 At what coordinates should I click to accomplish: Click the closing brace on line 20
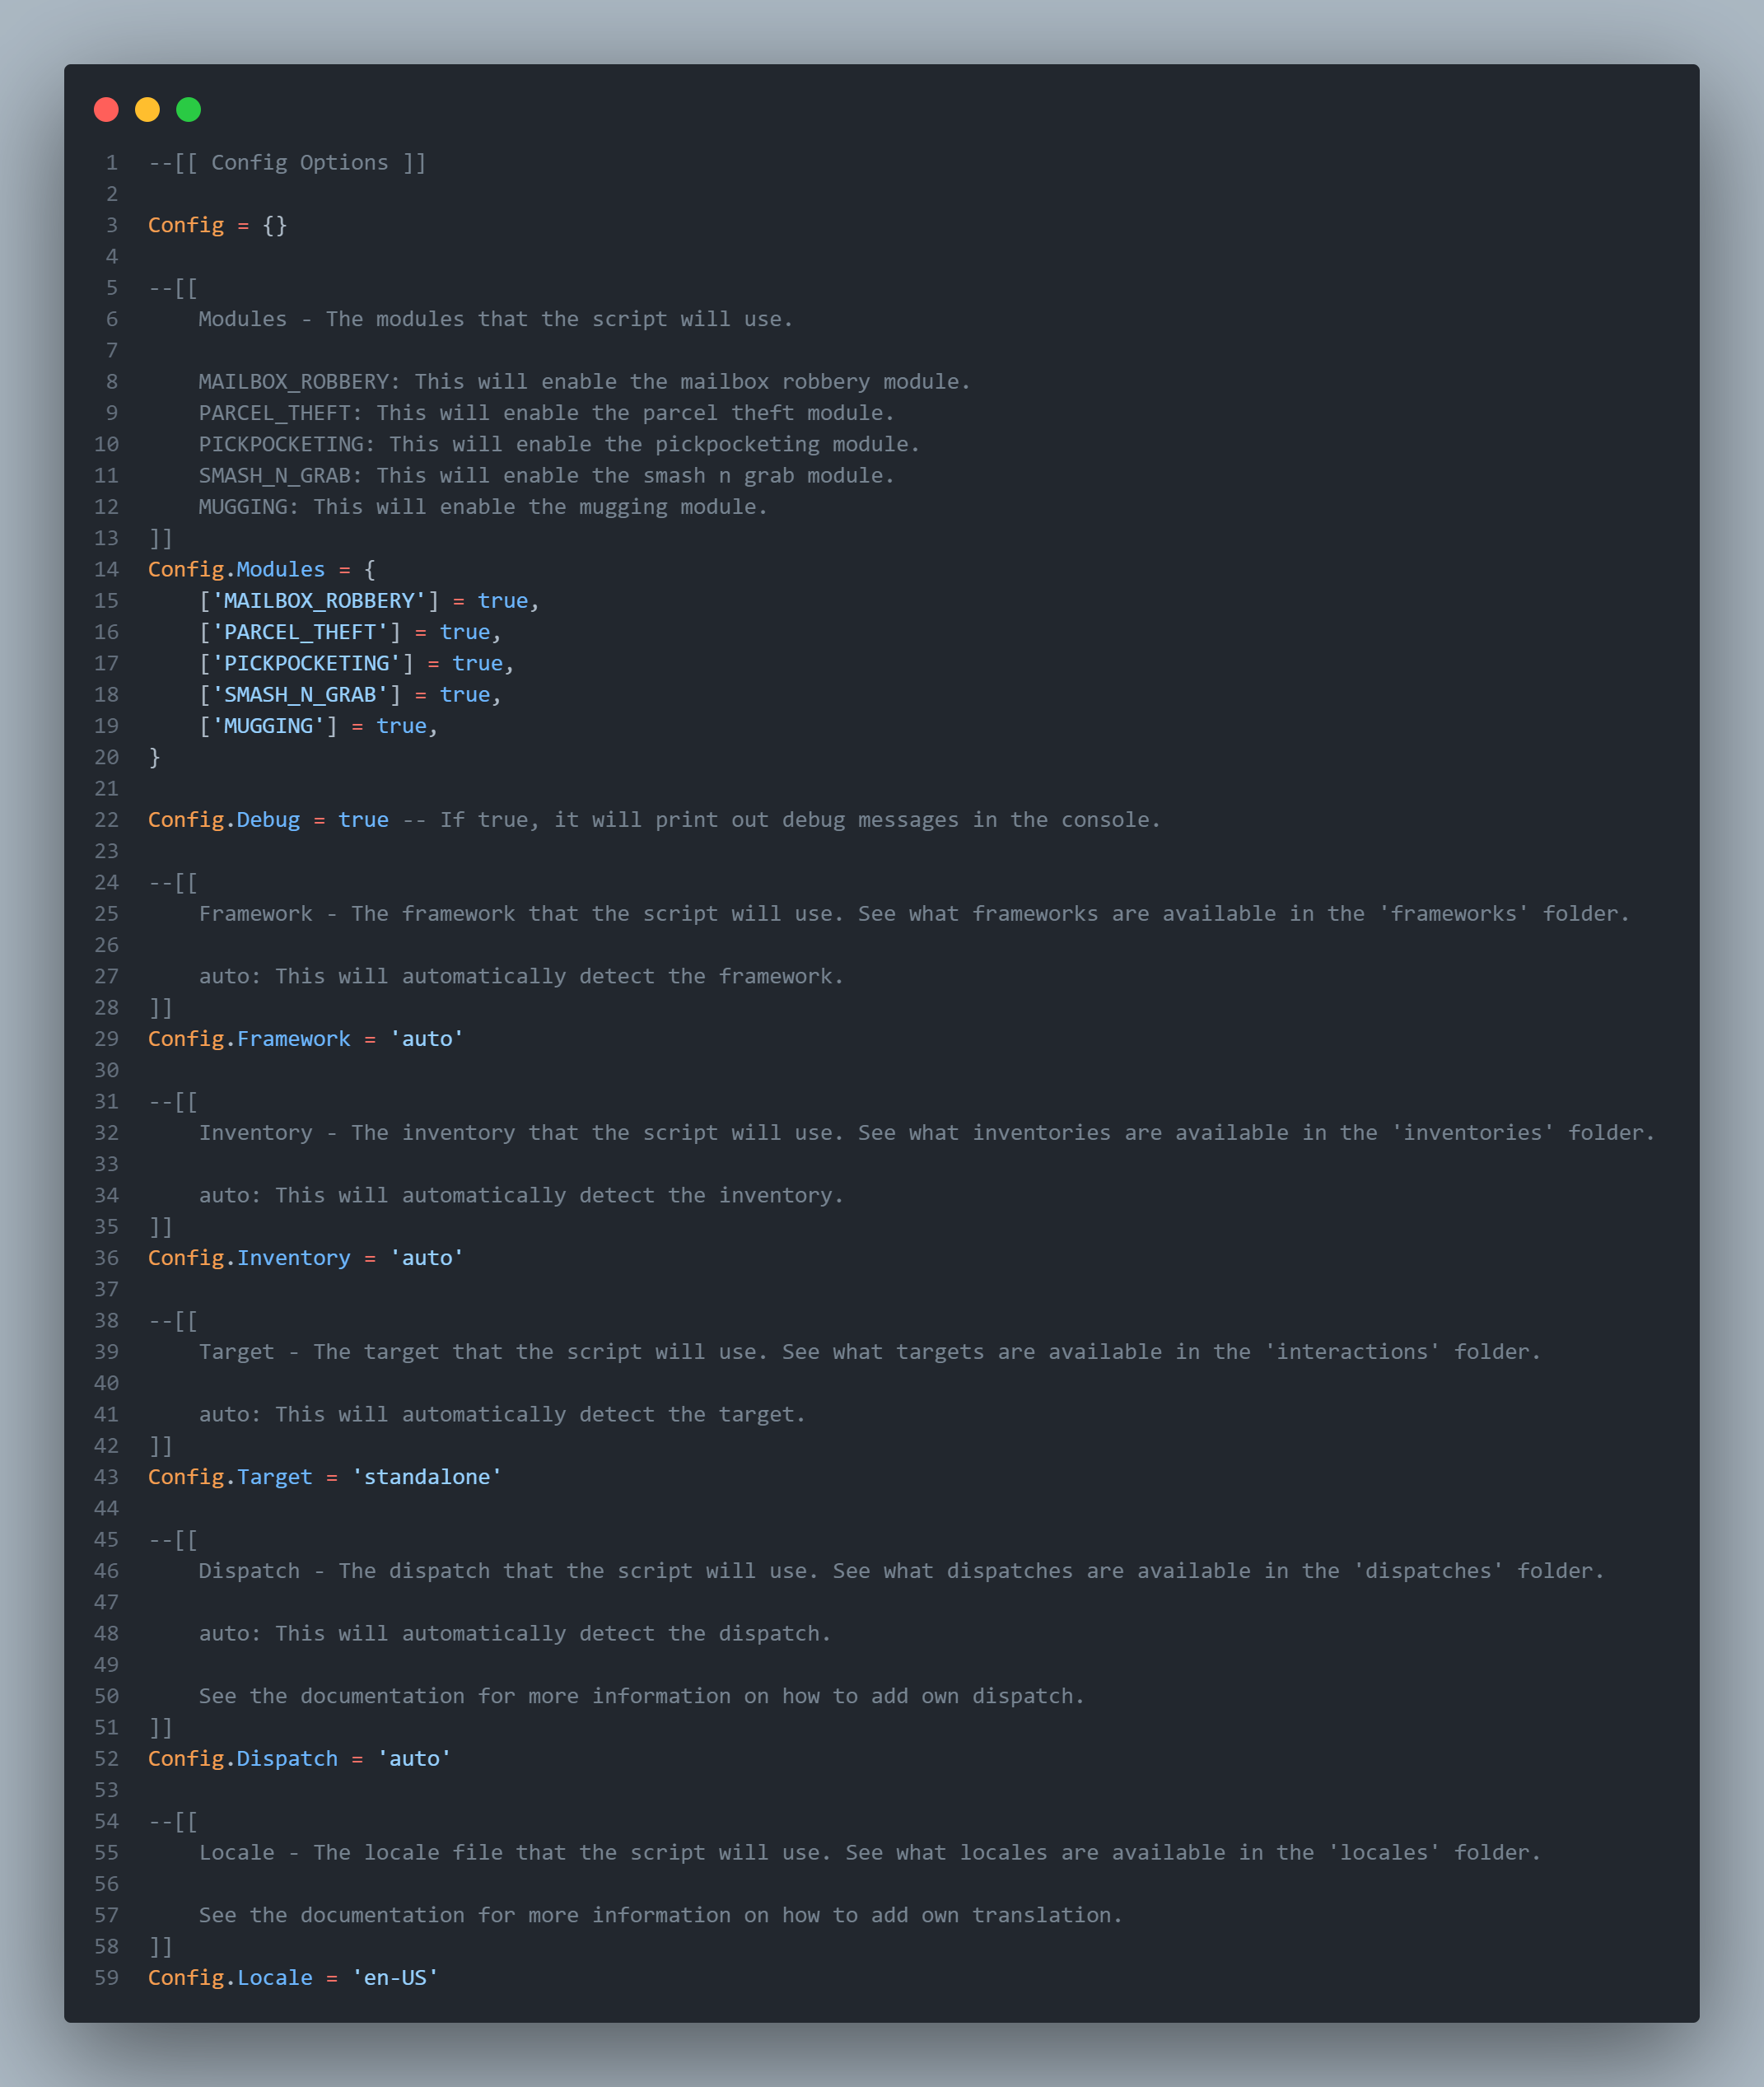click(154, 757)
